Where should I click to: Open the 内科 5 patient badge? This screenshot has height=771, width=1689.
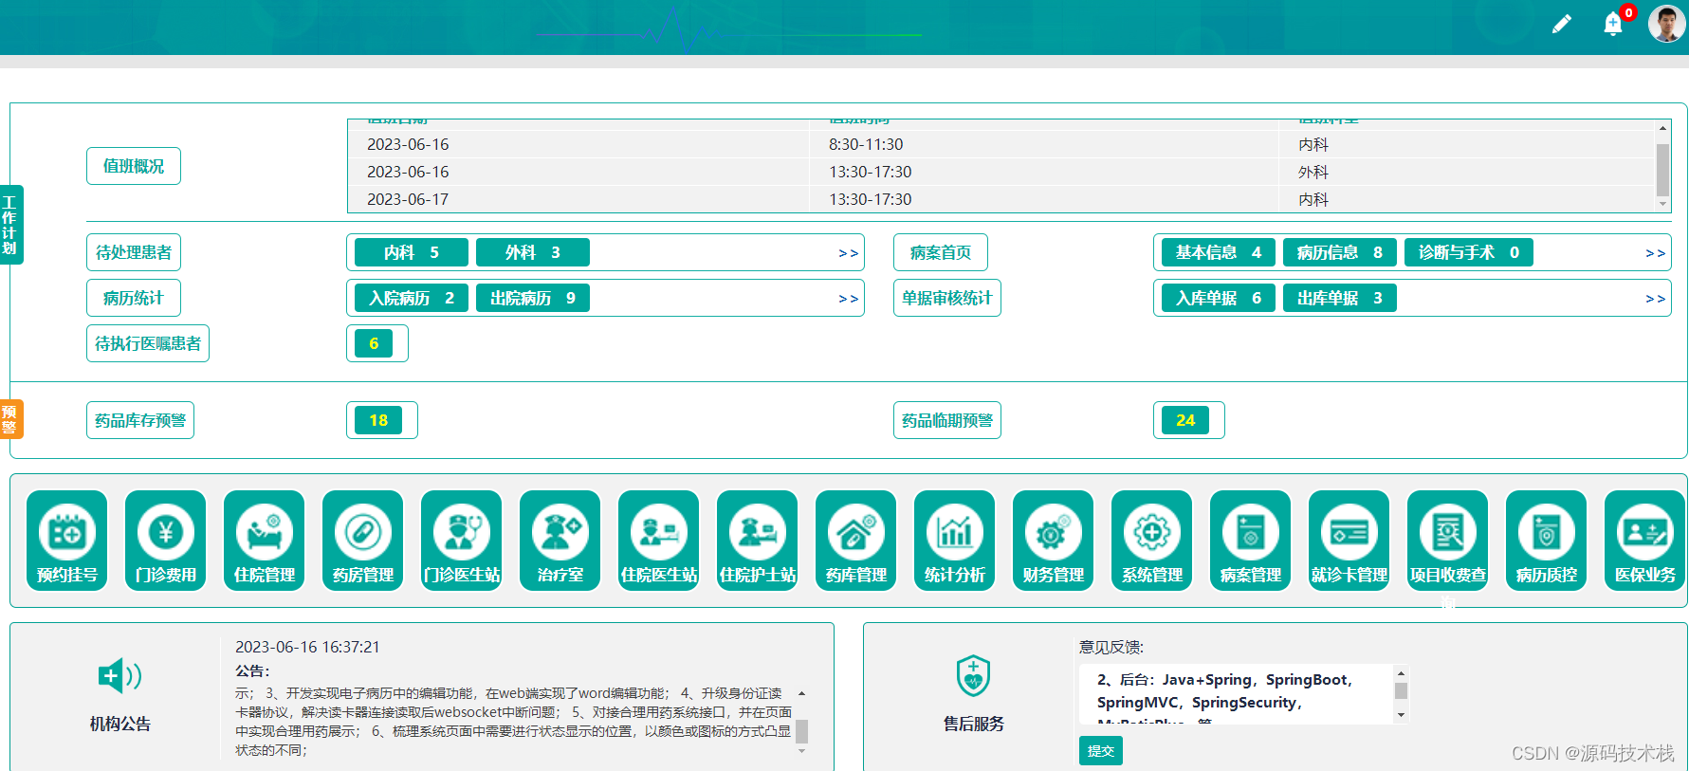pyautogui.click(x=412, y=252)
